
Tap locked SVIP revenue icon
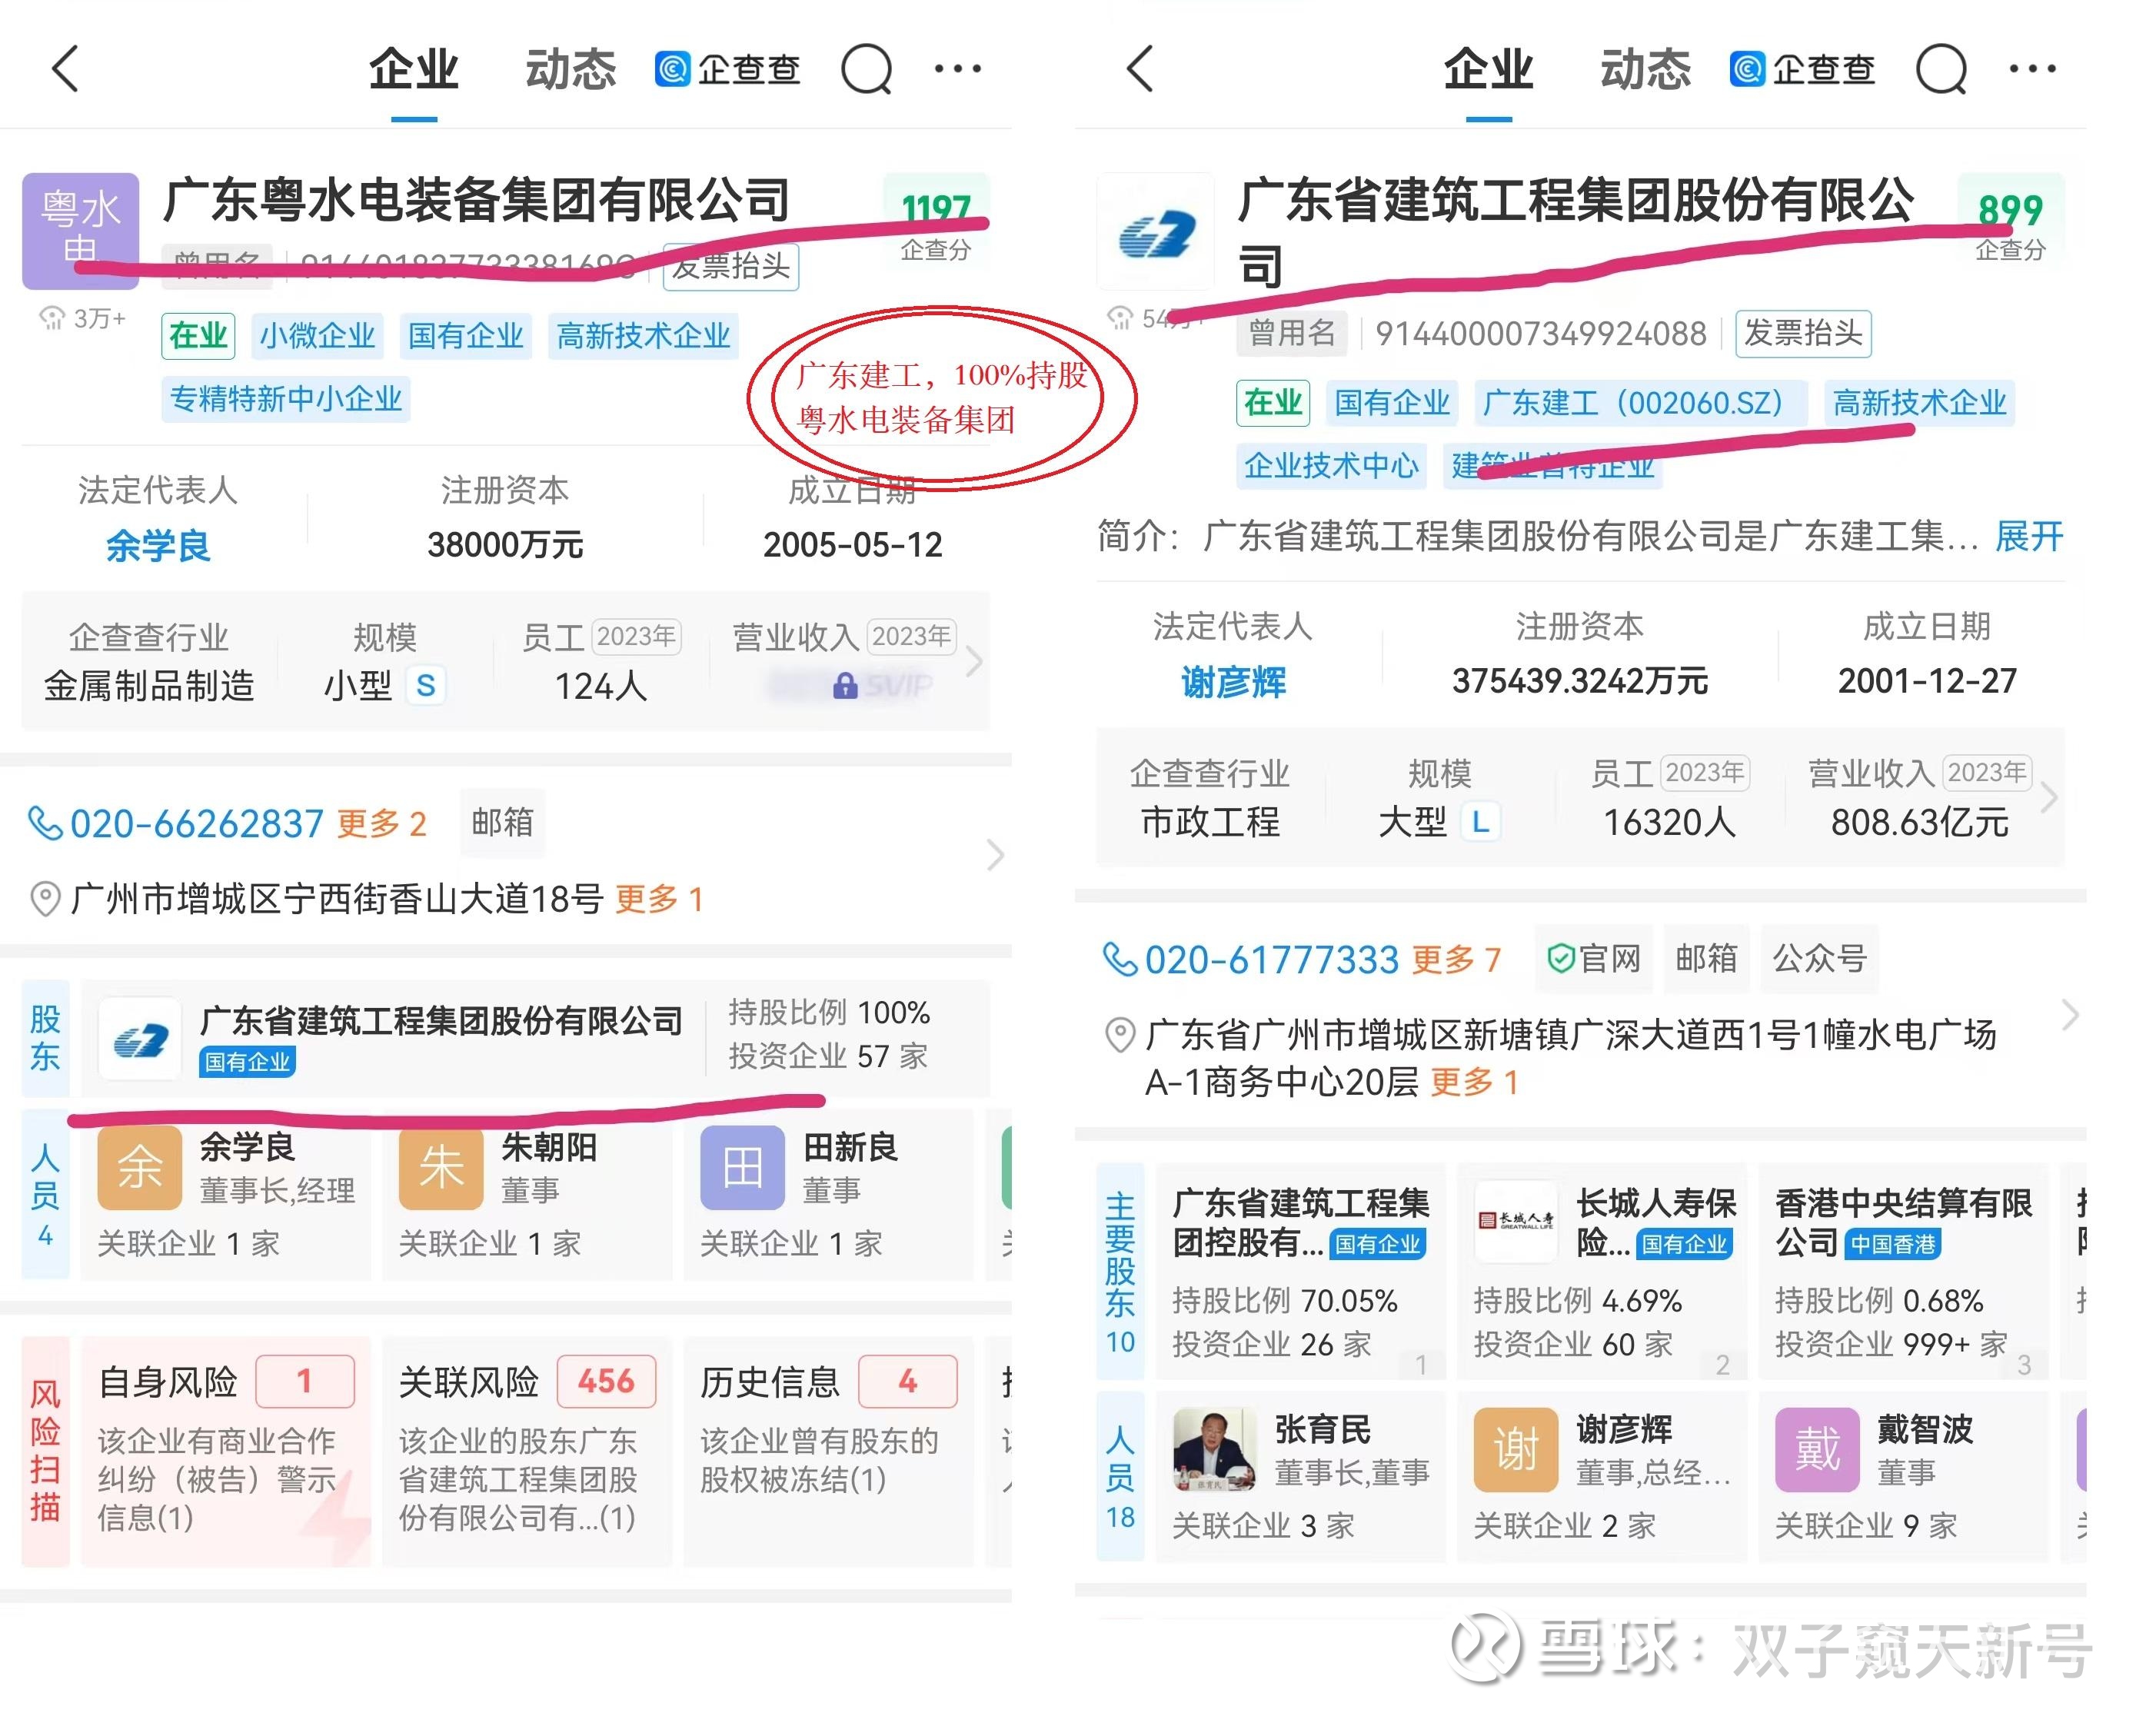click(847, 686)
